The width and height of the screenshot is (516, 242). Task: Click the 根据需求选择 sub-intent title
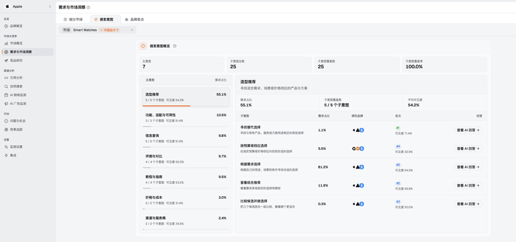point(250,164)
